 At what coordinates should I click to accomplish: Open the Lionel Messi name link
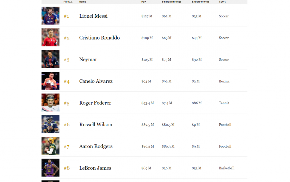(x=93, y=16)
